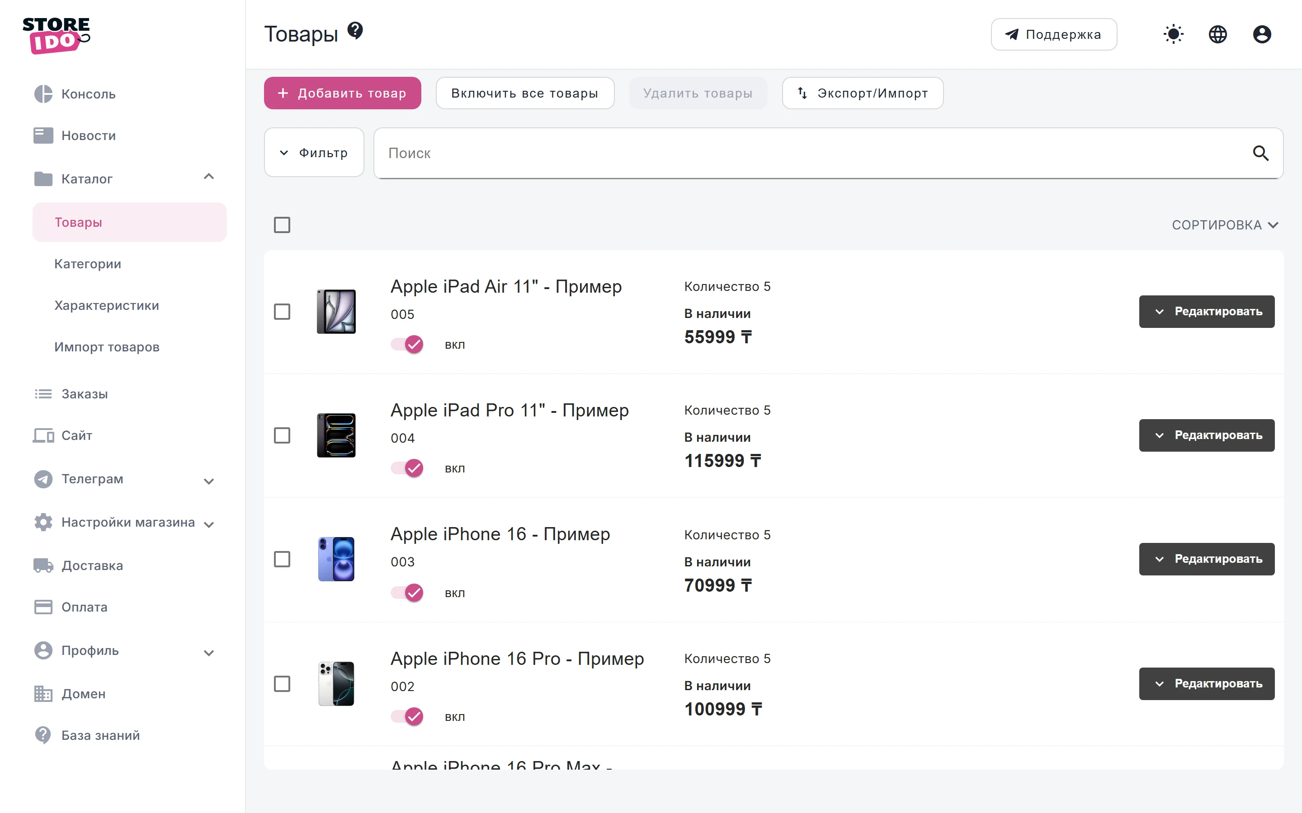Click the Телеграм plane icon

(43, 479)
